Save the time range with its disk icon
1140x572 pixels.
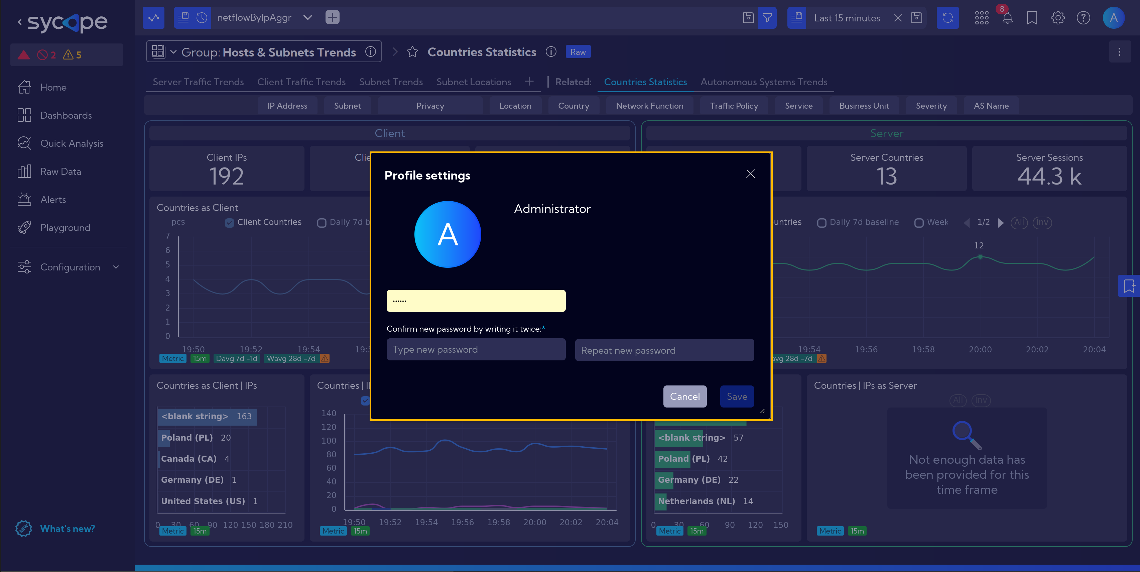pos(916,18)
